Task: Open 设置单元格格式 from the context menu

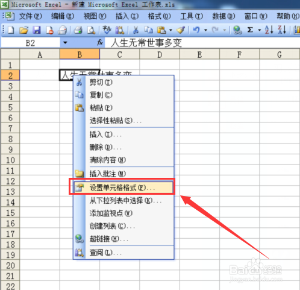Action: [123, 188]
